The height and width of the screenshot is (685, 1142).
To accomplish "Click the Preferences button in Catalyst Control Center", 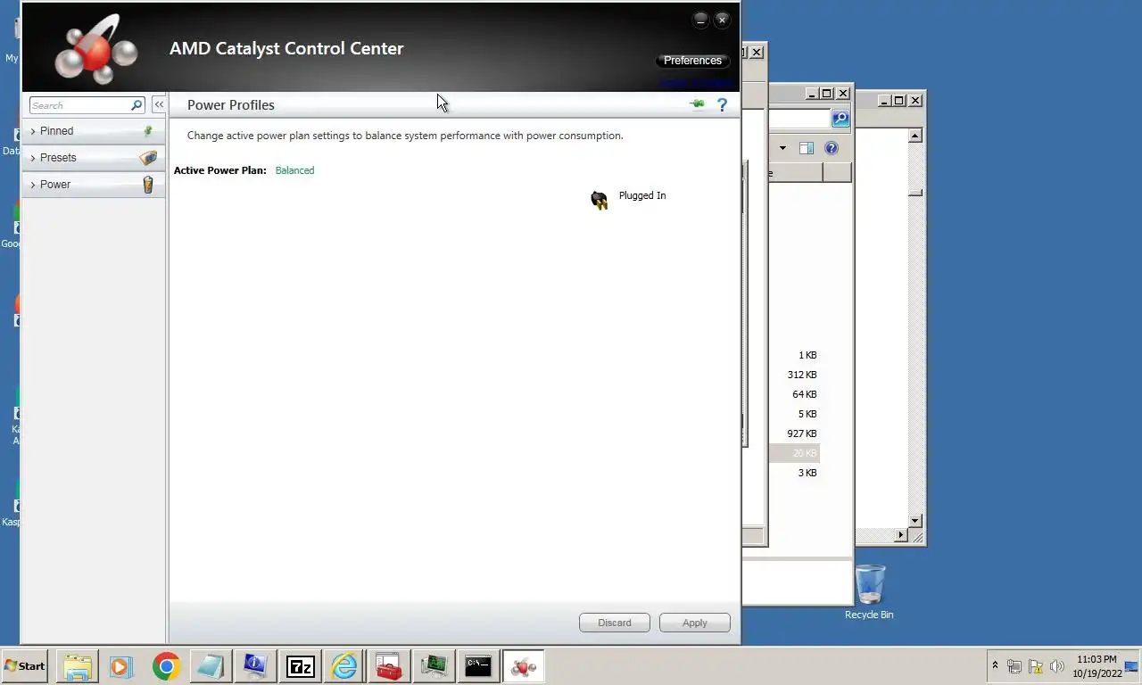I will pyautogui.click(x=692, y=61).
